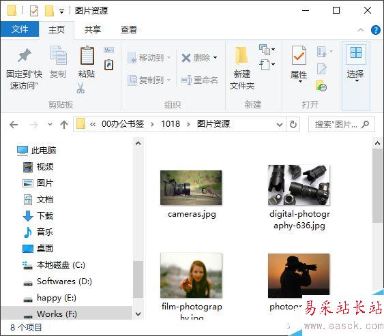Click 00办公书签 in address path
384x336 pixels.
point(123,124)
